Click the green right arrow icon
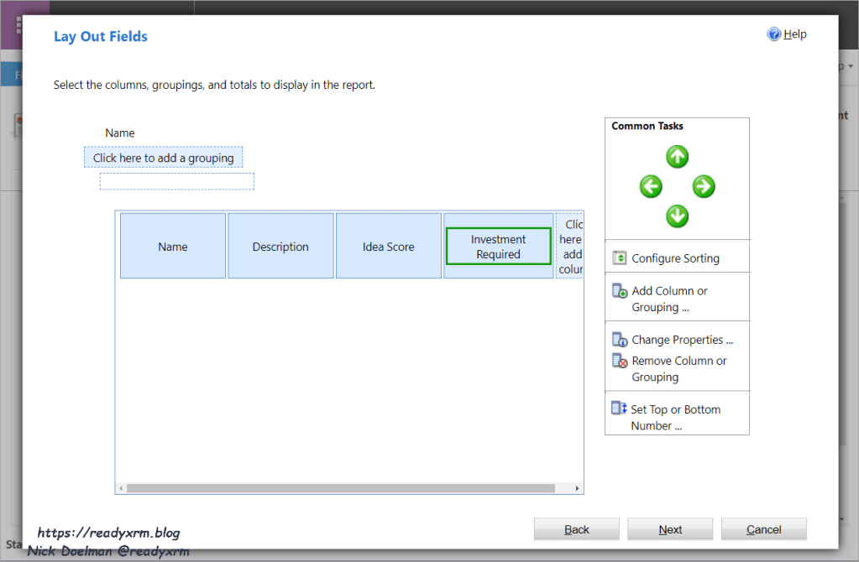 704,186
